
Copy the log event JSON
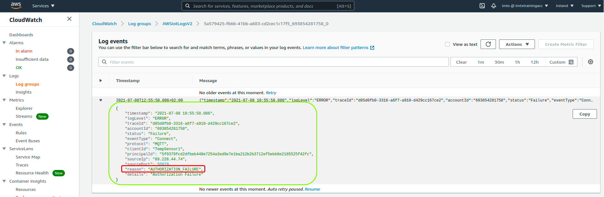(x=584, y=114)
